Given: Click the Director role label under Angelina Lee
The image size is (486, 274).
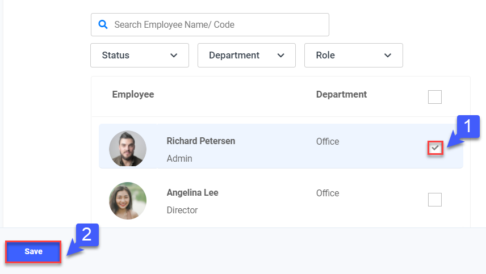Looking at the screenshot, I should 182,210.
